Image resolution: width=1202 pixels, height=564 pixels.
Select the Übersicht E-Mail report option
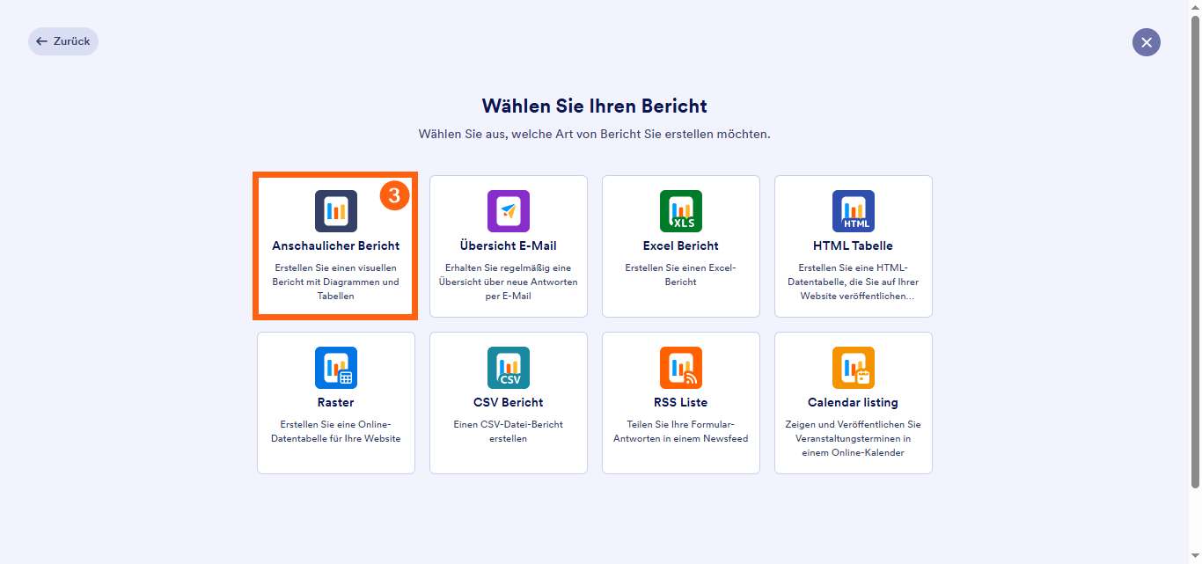tap(508, 246)
